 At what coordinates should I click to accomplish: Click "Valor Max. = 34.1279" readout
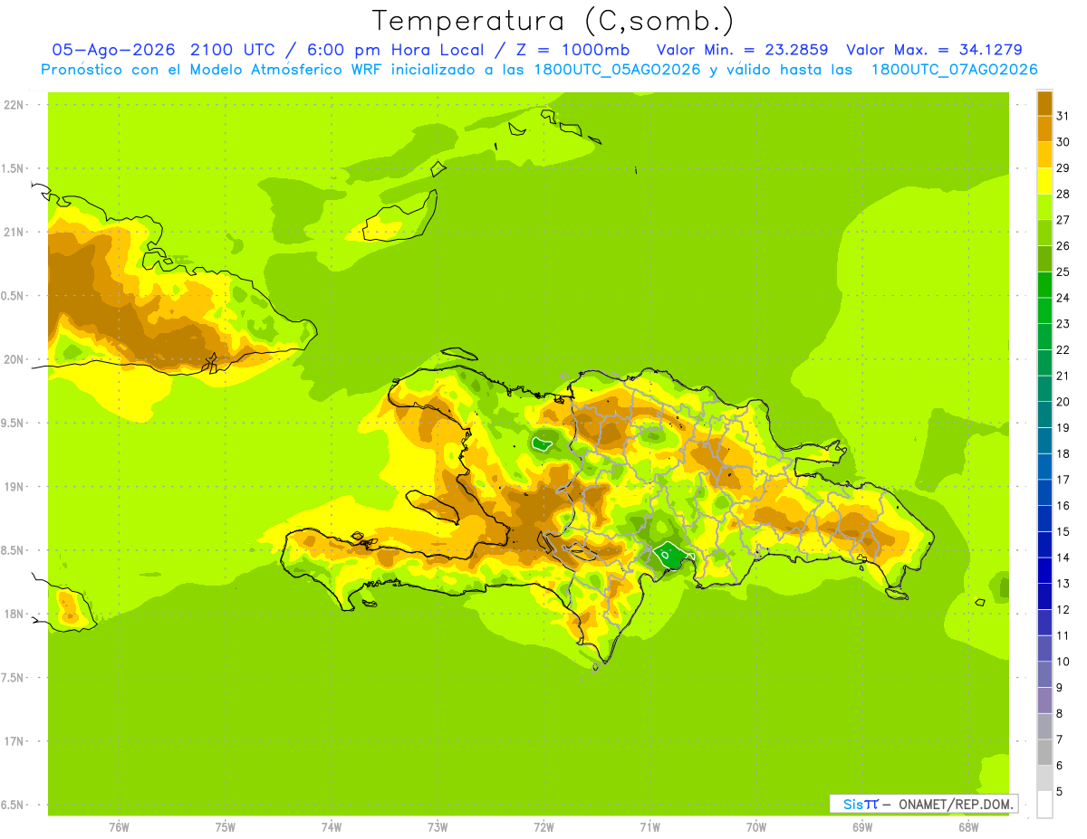tap(934, 50)
